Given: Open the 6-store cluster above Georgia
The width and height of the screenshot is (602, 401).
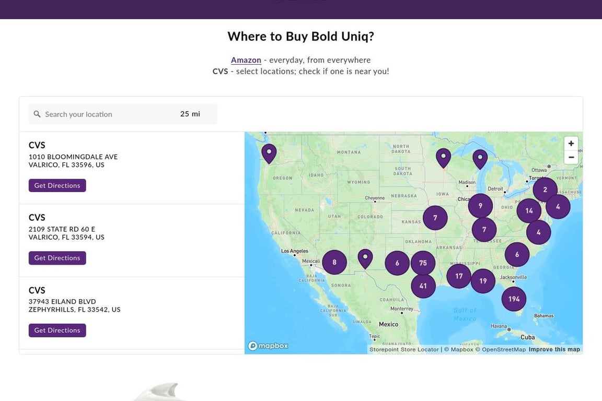Looking at the screenshot, I should tap(517, 254).
